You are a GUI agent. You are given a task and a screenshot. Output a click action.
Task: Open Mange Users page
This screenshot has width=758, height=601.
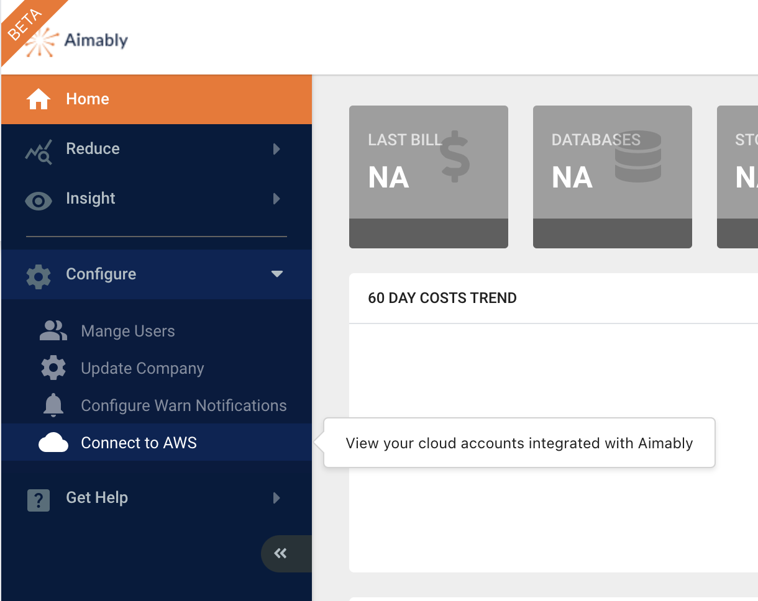(157, 331)
